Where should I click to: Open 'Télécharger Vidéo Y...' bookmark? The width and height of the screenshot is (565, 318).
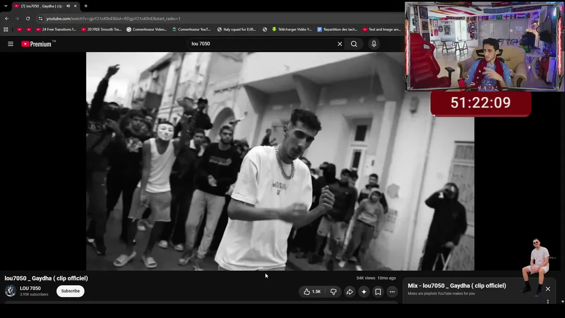pyautogui.click(x=292, y=30)
